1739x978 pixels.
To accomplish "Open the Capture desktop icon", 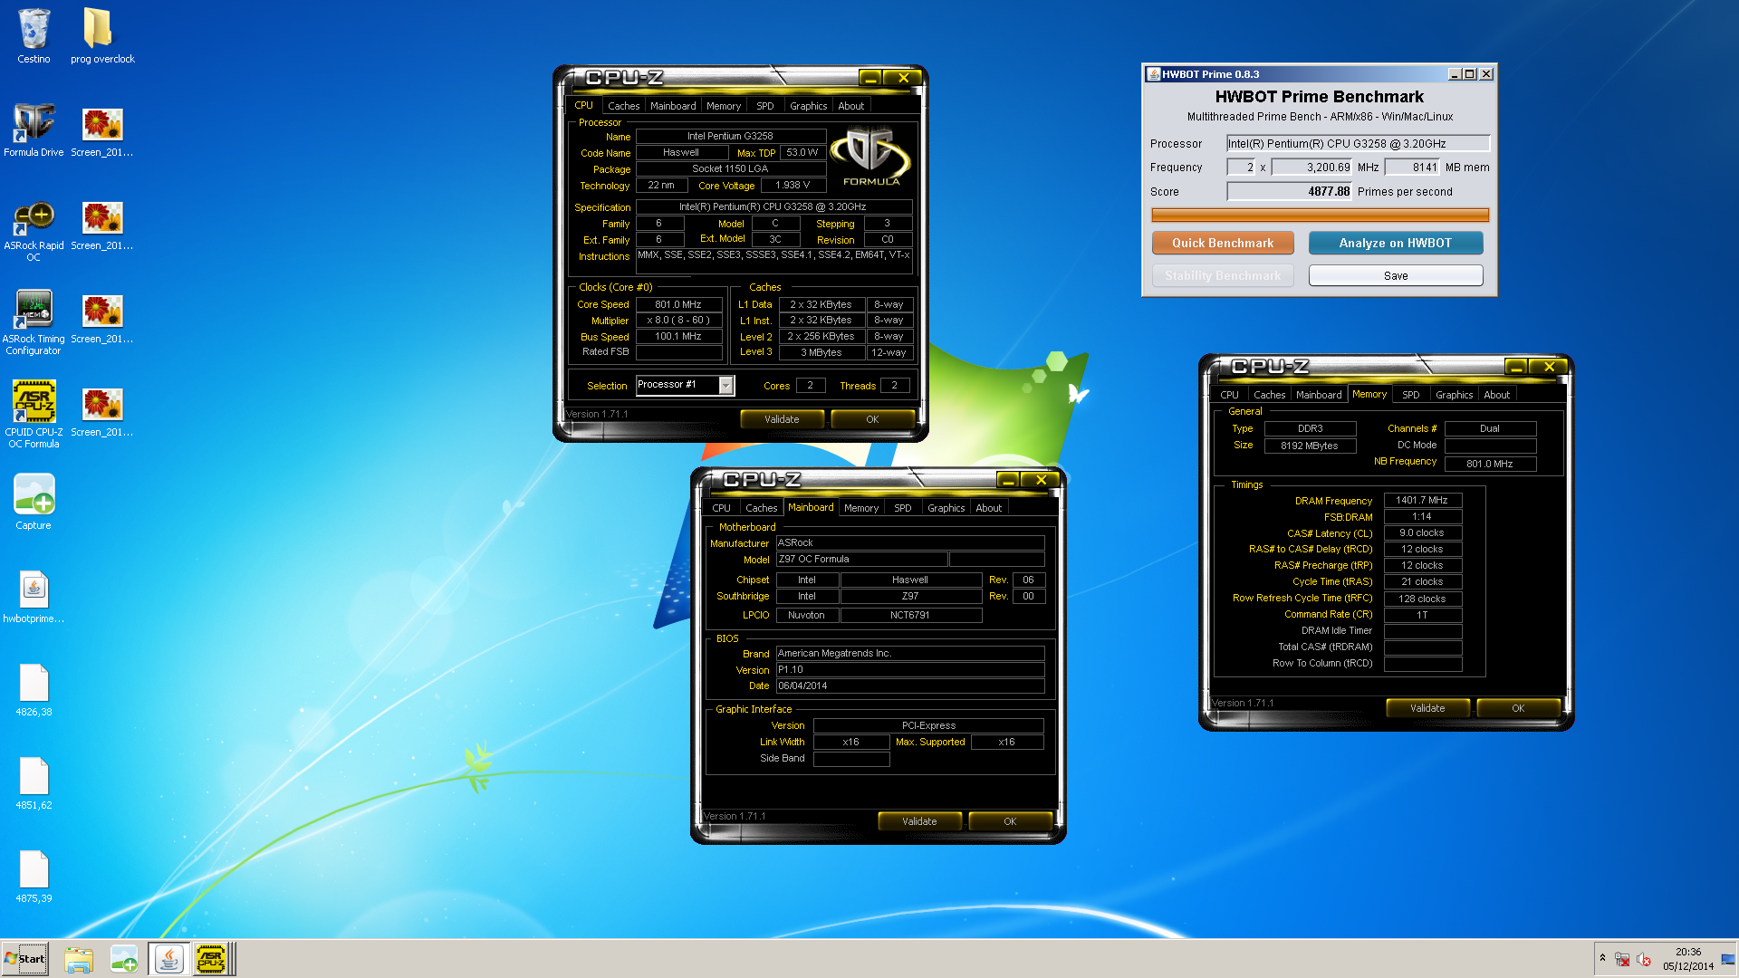I will 34,503.
